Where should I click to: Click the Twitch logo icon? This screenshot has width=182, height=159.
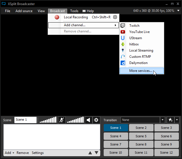[x=123, y=26]
